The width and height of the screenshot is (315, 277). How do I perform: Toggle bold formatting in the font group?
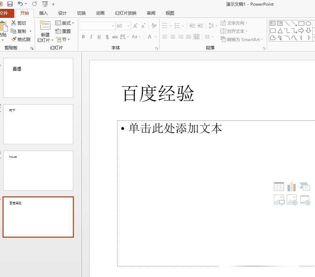coord(83,37)
